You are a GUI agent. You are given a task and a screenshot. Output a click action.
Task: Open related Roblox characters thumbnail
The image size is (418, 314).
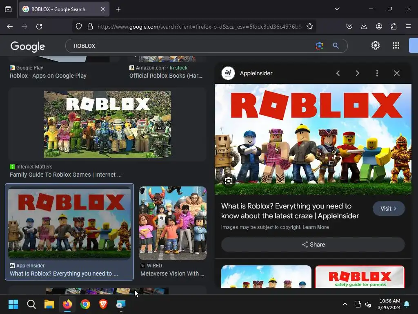click(266, 277)
